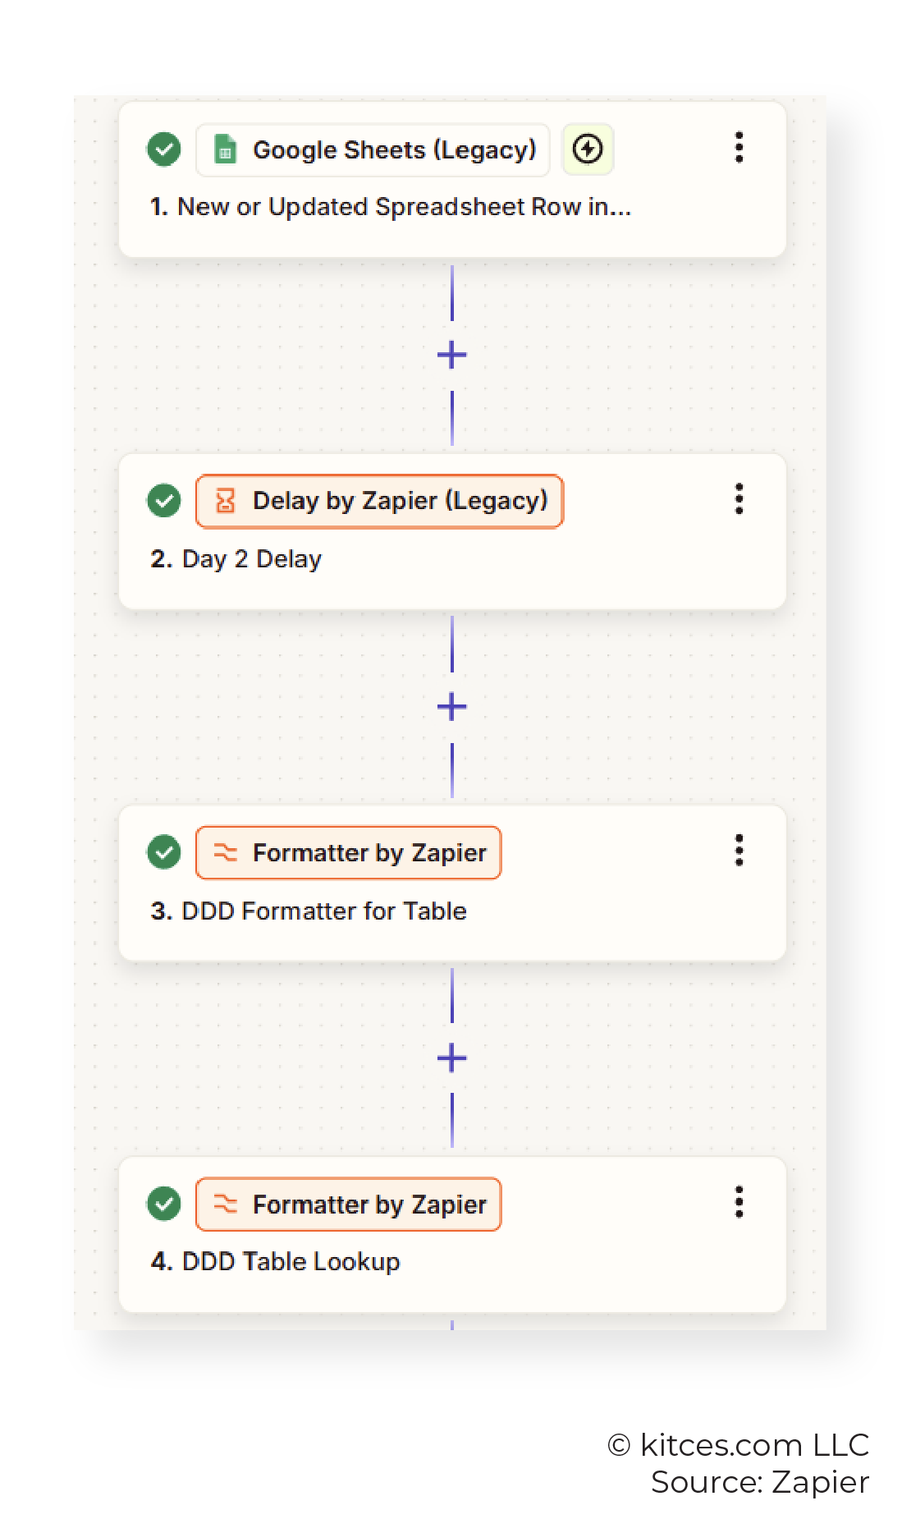Click the Google Sheets spreadsheet icon
The image size is (902, 1519).
(225, 149)
